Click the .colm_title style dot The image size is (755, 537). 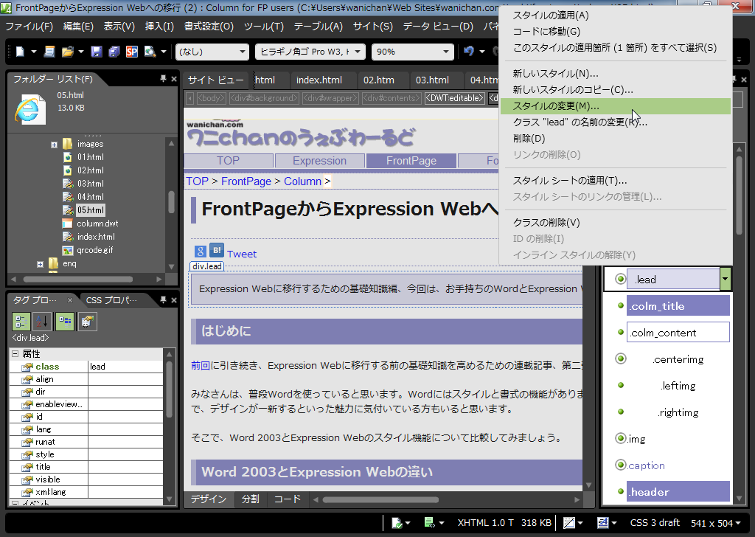point(621,305)
